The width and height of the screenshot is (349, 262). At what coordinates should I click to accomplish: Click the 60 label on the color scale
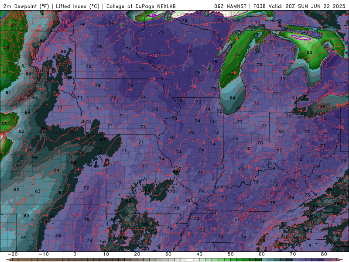pos(262,254)
